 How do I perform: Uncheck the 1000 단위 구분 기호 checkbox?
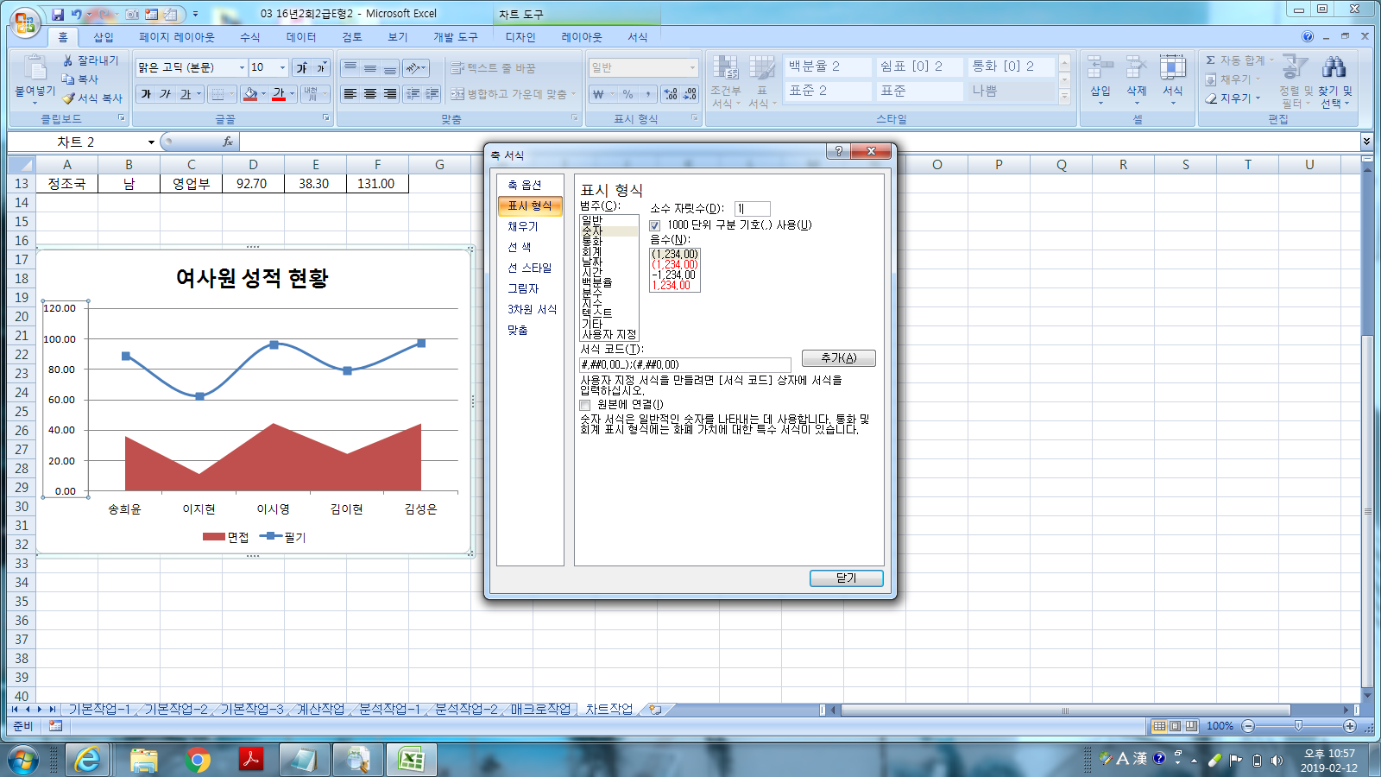[x=655, y=225]
